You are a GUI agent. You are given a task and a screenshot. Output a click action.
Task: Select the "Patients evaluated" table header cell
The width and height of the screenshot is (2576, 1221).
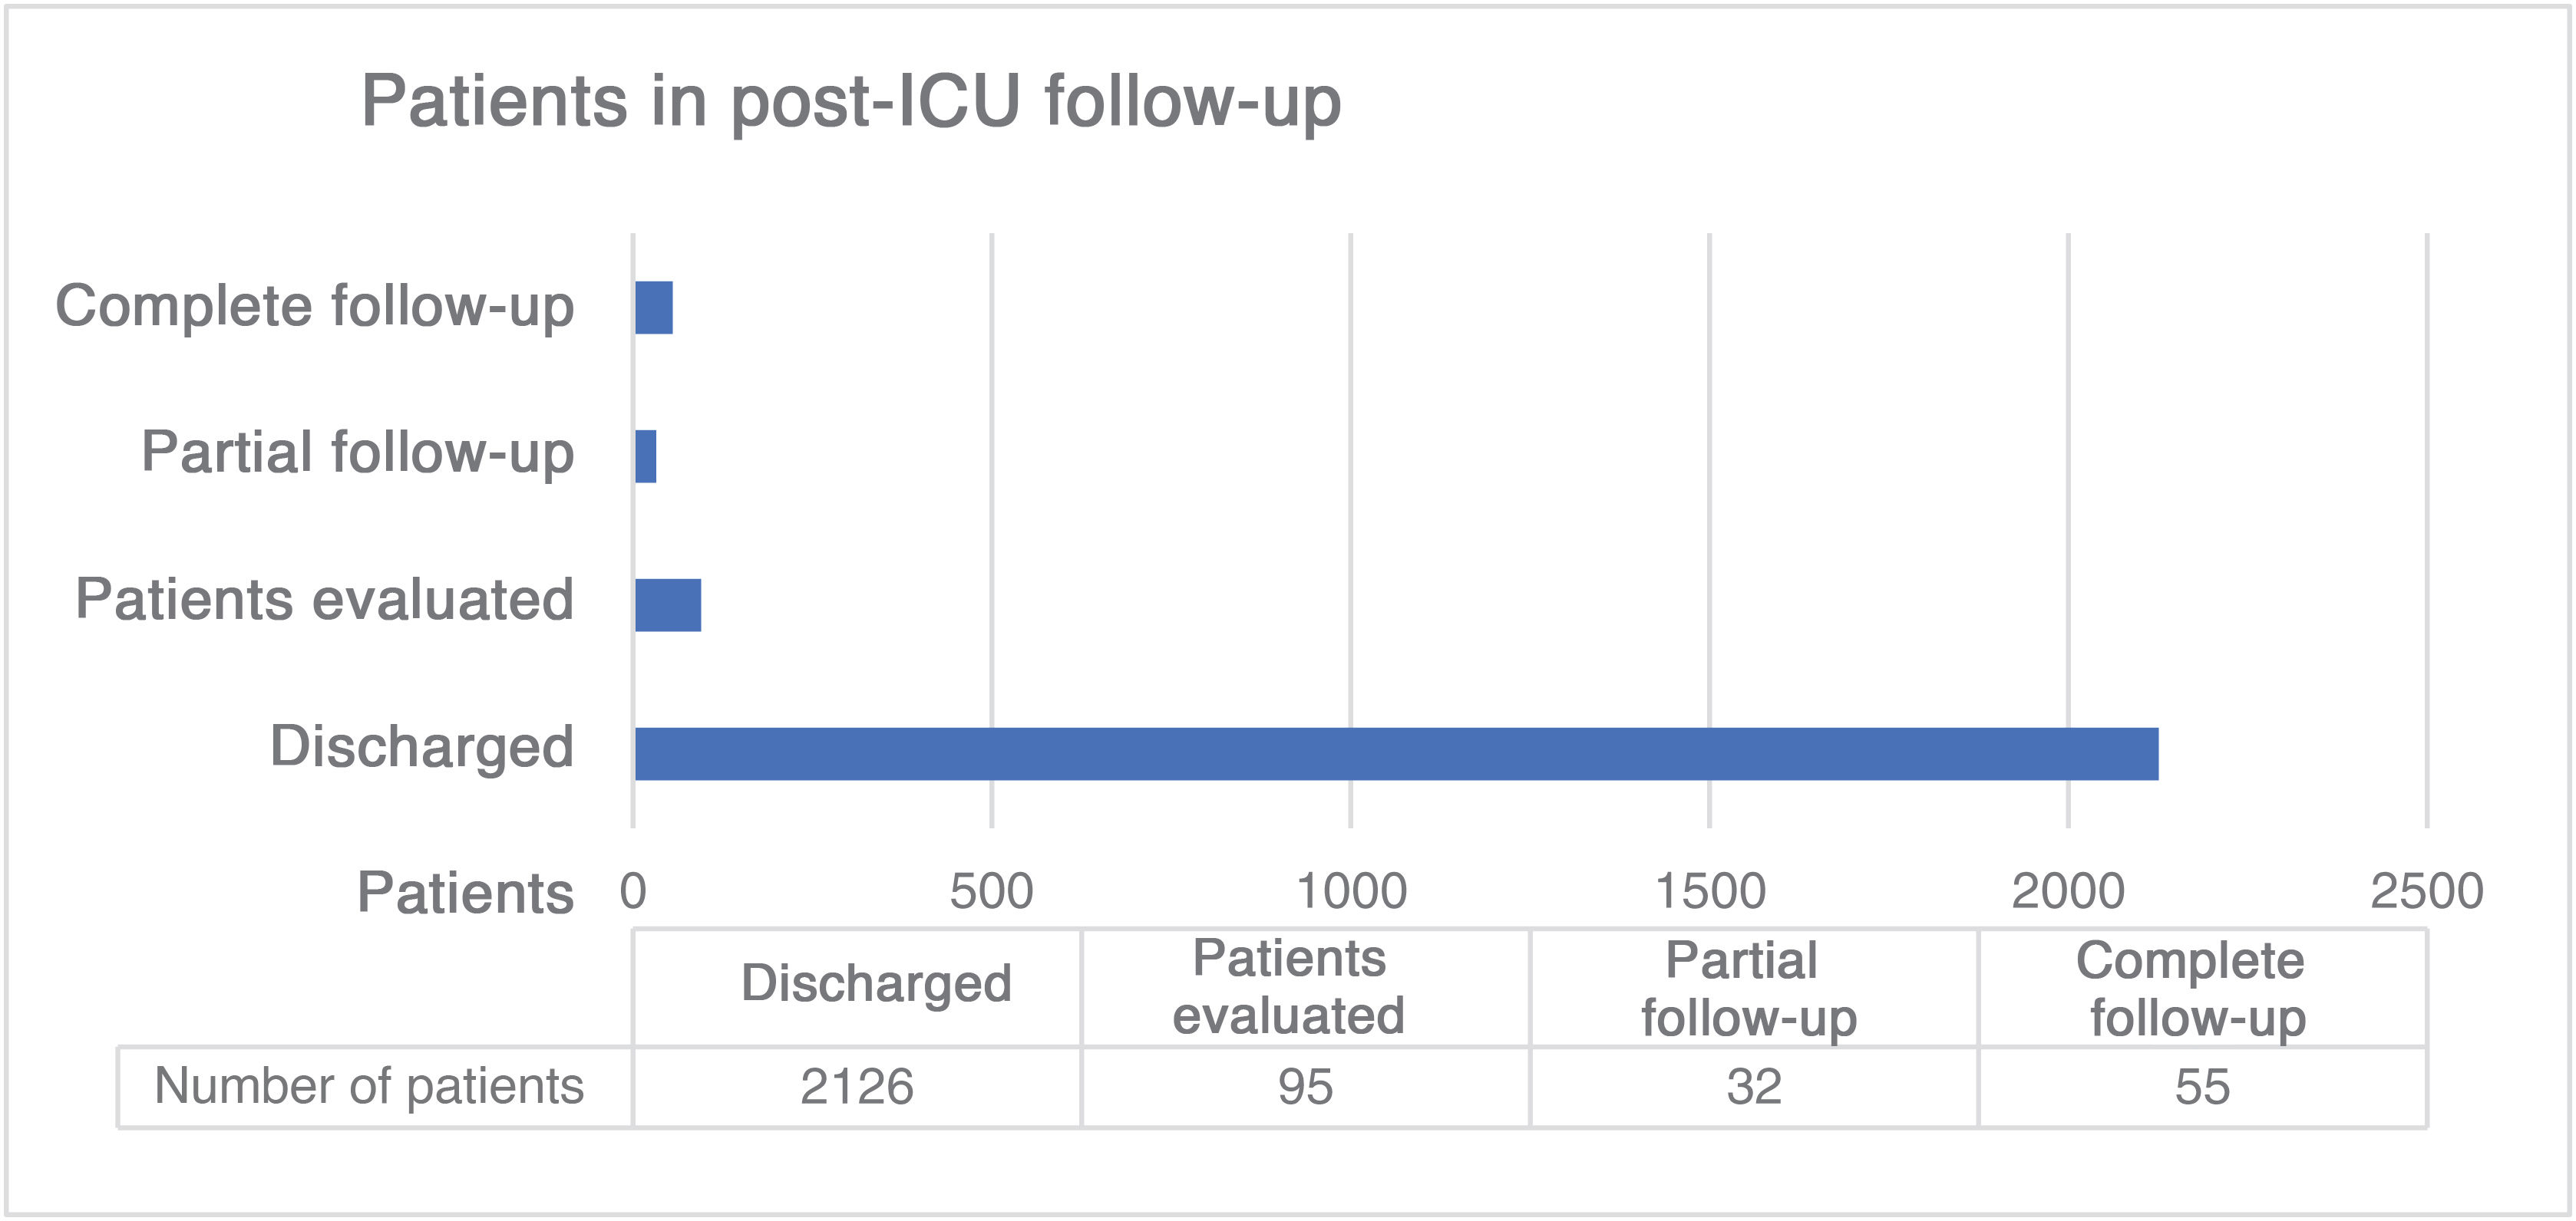pyautogui.click(x=1289, y=987)
